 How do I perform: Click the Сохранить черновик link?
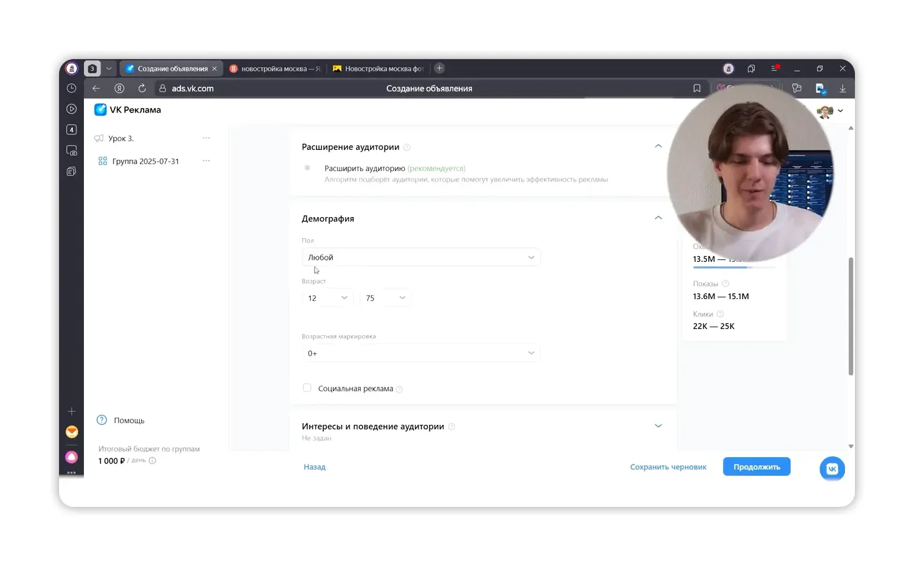tap(668, 466)
